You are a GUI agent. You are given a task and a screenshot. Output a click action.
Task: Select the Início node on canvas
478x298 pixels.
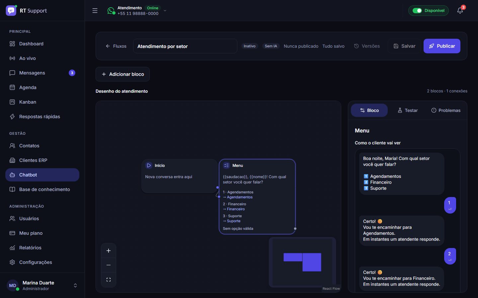point(180,176)
